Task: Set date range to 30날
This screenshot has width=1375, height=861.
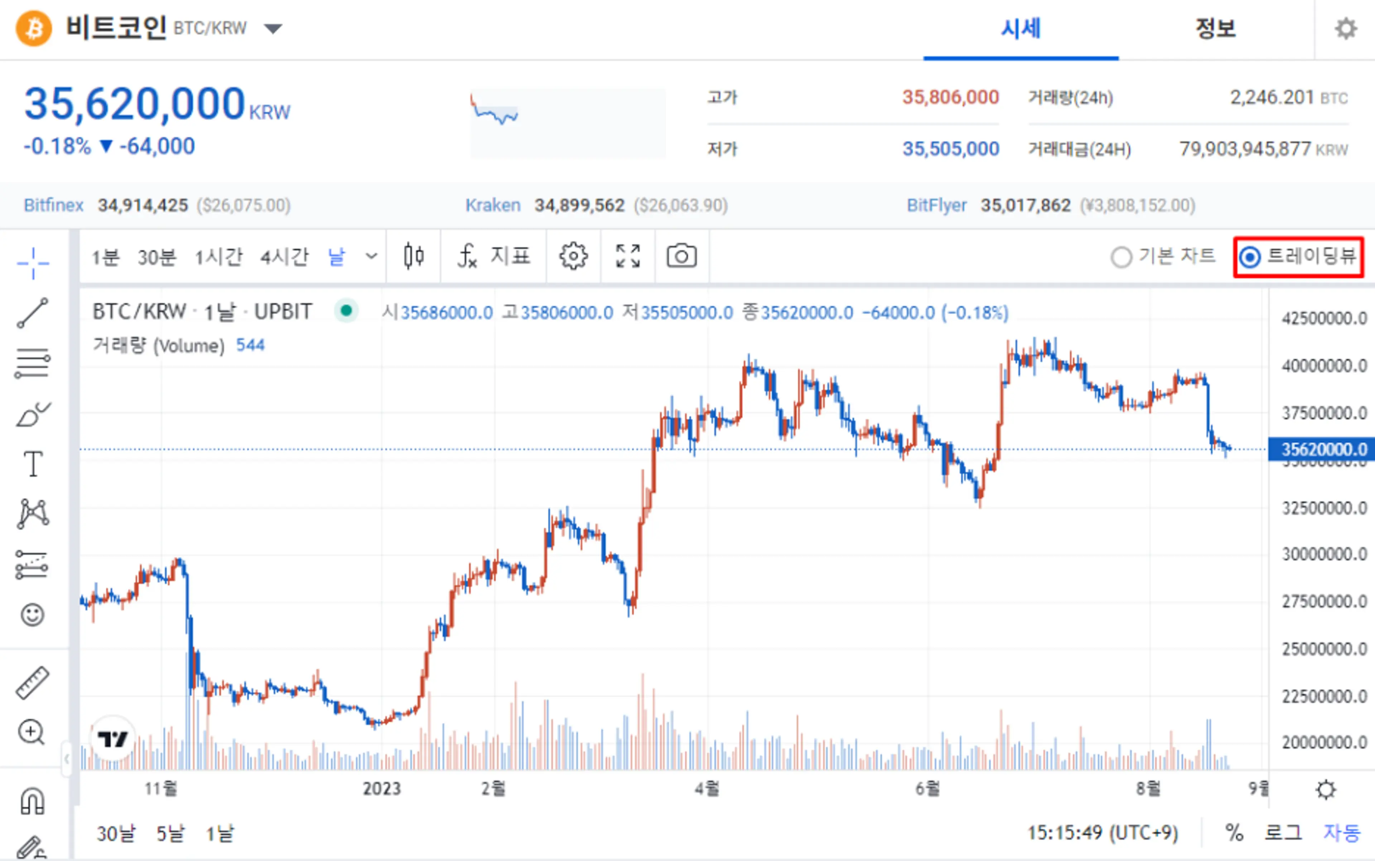Action: [x=116, y=834]
